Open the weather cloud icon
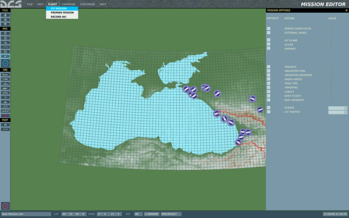The width and height of the screenshot is (349, 218). click(5, 42)
